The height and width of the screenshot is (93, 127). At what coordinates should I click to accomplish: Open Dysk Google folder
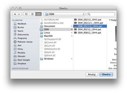tap(22, 60)
